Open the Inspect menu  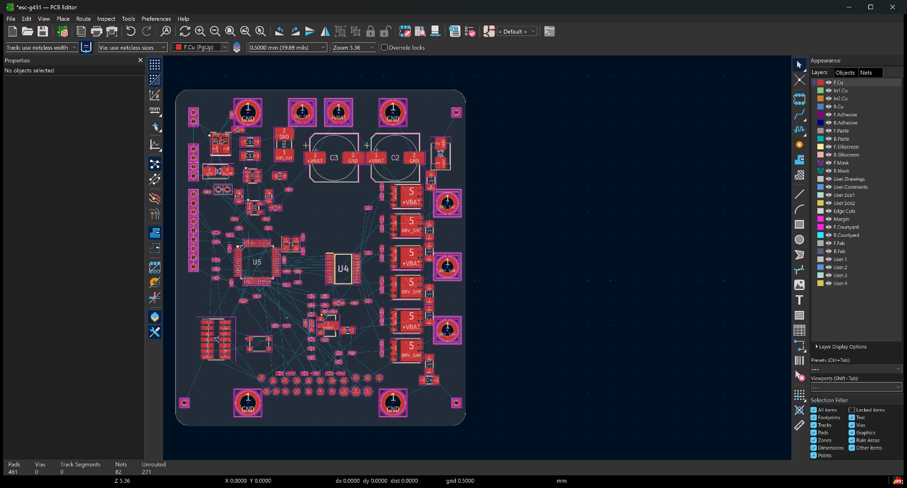pos(106,19)
